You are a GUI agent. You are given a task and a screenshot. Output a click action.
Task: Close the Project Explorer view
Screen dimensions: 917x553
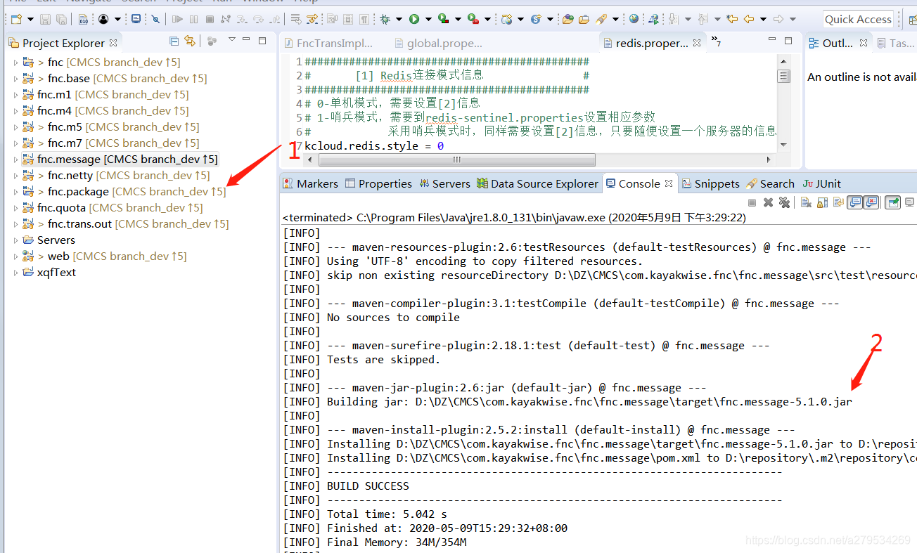pyautogui.click(x=113, y=43)
